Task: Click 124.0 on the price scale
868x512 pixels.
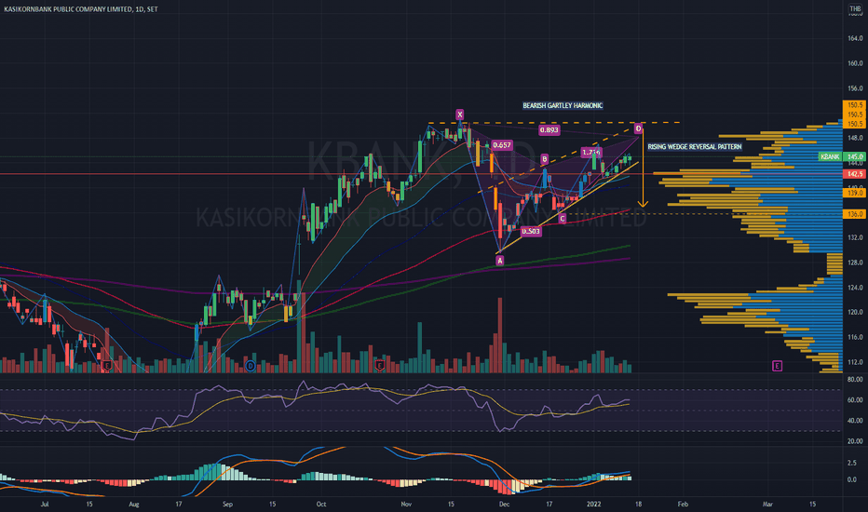Action: pyautogui.click(x=855, y=288)
